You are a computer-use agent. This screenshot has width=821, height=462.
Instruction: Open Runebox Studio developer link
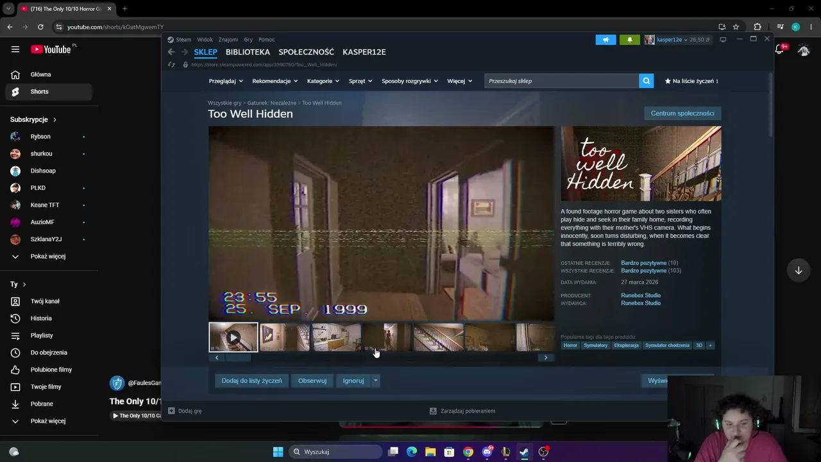tap(641, 295)
